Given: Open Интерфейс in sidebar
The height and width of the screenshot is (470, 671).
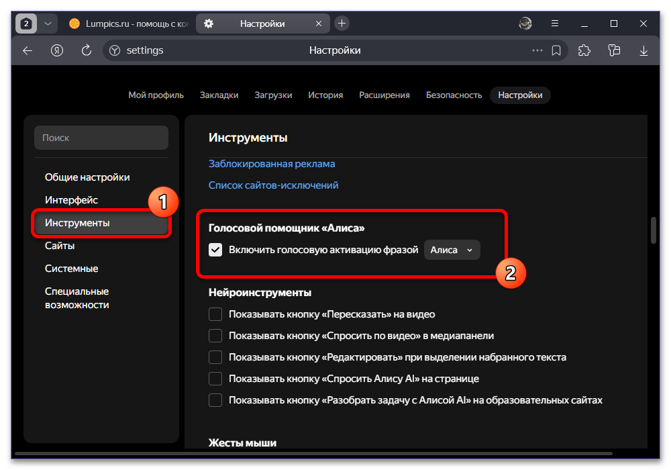Looking at the screenshot, I should [x=72, y=200].
